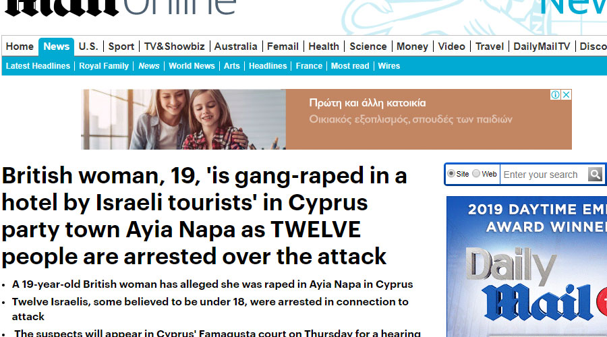
Task: Open the Femail section
Action: 283,47
